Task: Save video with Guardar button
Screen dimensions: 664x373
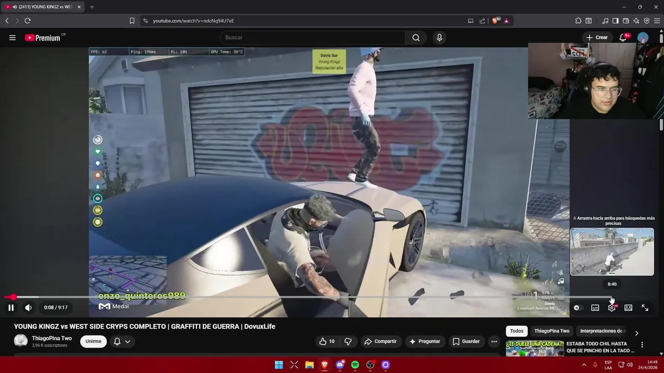Action: pyautogui.click(x=466, y=341)
